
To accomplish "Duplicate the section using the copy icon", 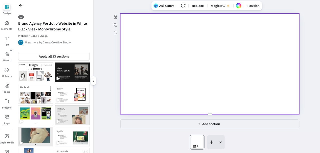I will click(x=115, y=25).
